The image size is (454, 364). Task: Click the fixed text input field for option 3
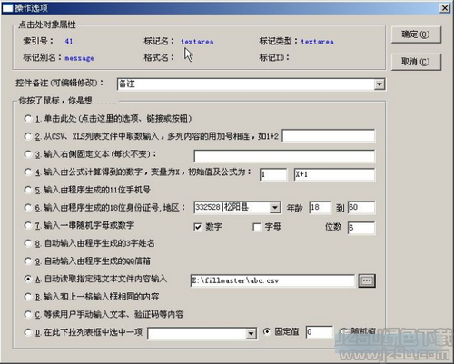pyautogui.click(x=284, y=156)
